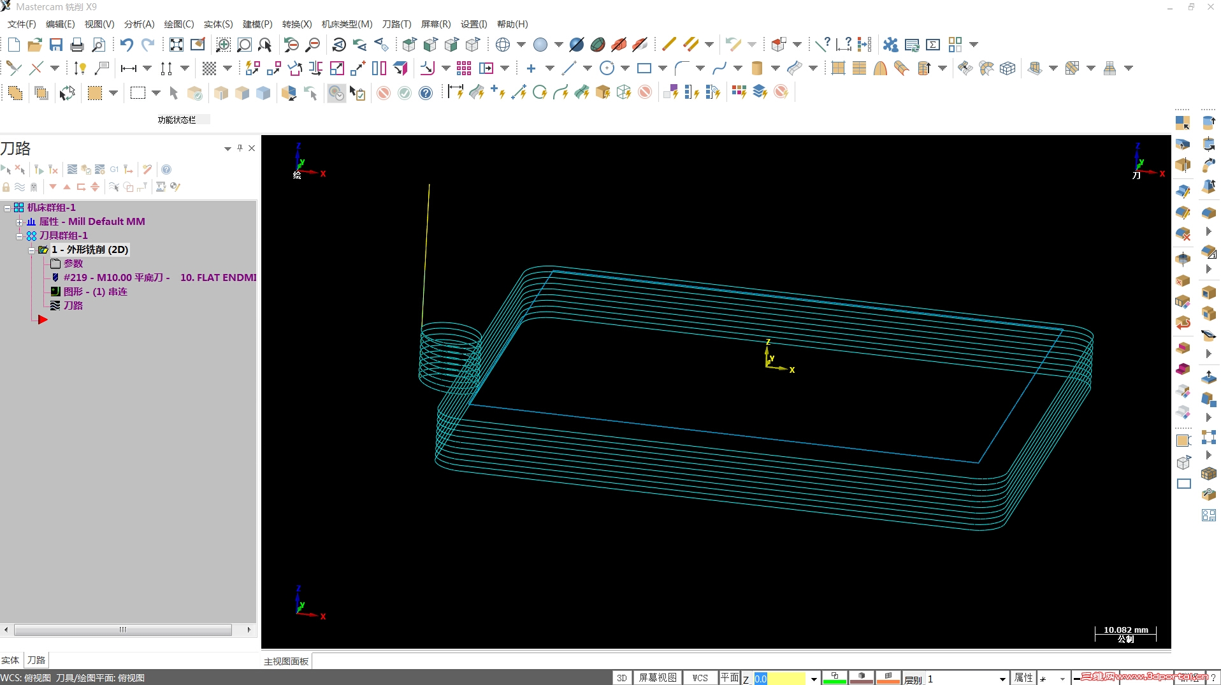Click the toolpaths panel help icon
Viewport: 1221px width, 685px height.
click(x=166, y=169)
